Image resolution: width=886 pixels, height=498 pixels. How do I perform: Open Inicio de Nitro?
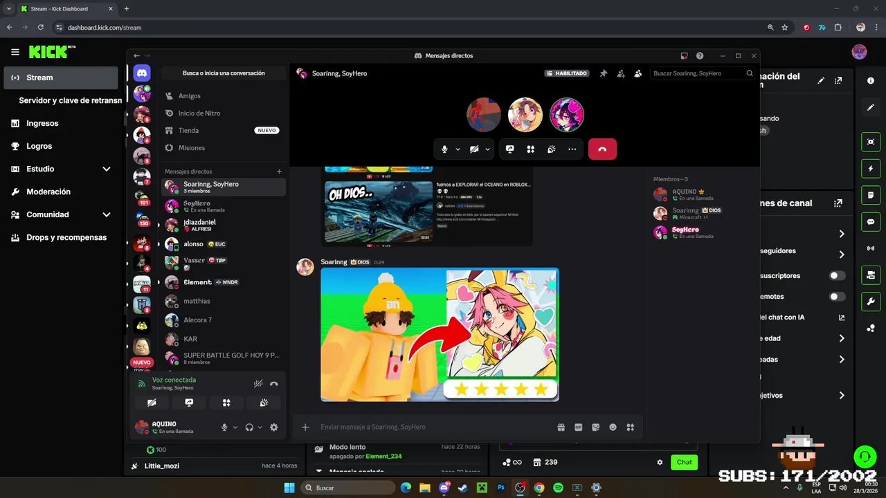224,113
